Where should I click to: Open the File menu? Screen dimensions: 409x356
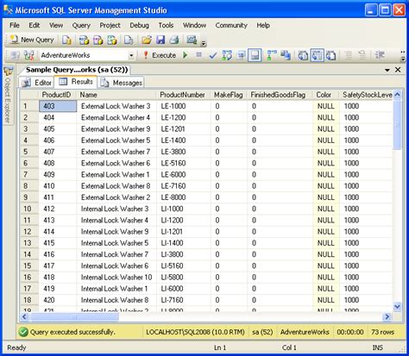pyautogui.click(x=15, y=25)
